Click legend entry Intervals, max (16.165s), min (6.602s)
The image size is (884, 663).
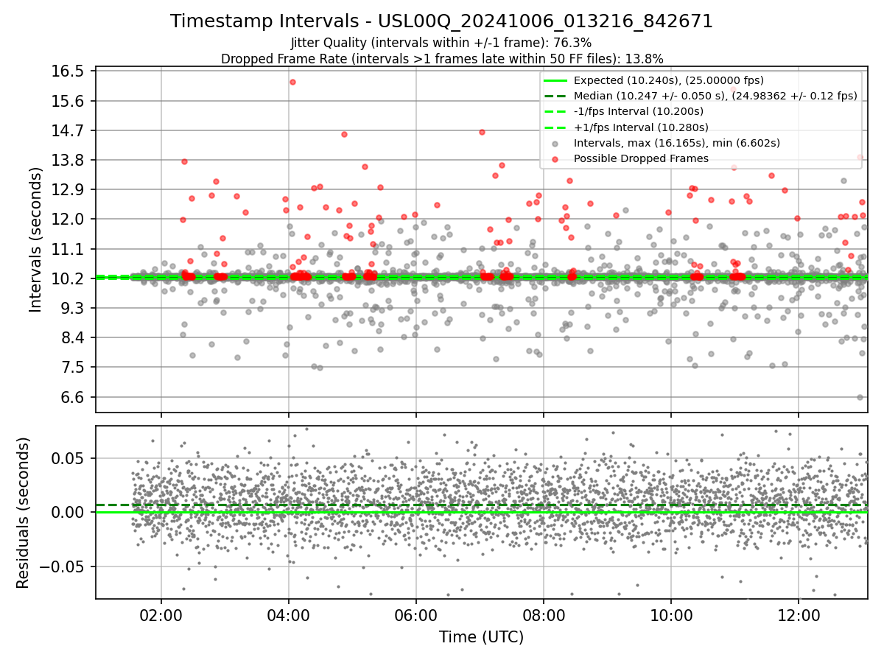[x=676, y=143]
